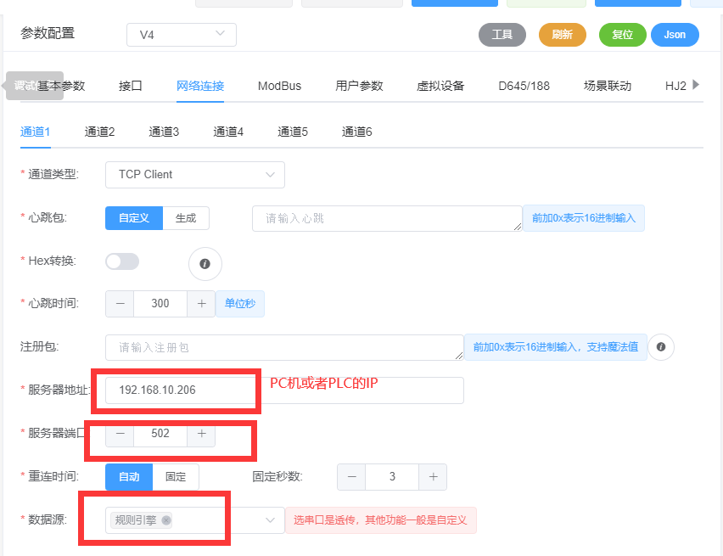This screenshot has width=723, height=556.
Task: Click the info icon beside Hex转换
Action: 205,264
